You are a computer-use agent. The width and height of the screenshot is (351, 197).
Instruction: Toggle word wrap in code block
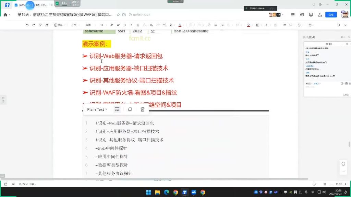pyautogui.click(x=117, y=109)
